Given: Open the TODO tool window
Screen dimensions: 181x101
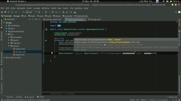Looking at the screenshot, I should coord(40,97).
